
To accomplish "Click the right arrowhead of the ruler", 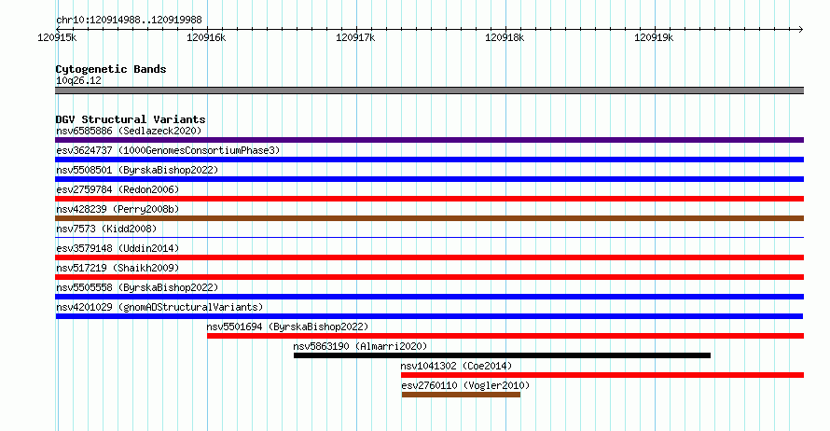I will pos(801,29).
